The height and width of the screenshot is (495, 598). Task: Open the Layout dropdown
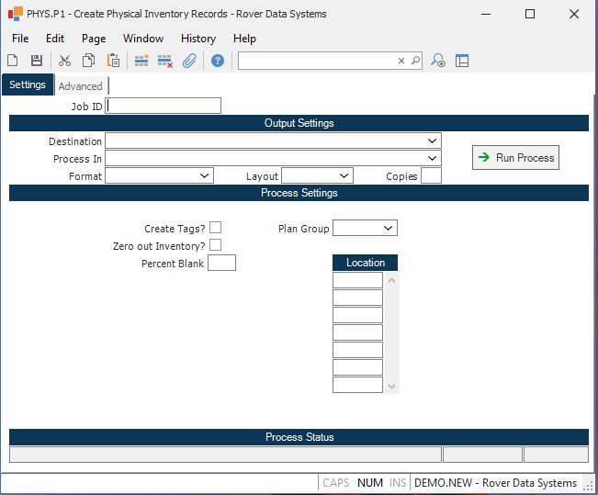(x=344, y=175)
